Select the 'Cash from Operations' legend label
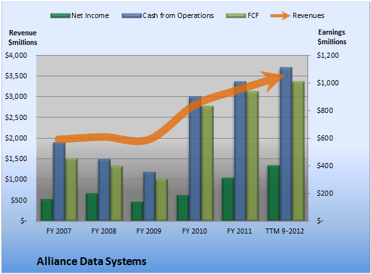 click(x=178, y=15)
